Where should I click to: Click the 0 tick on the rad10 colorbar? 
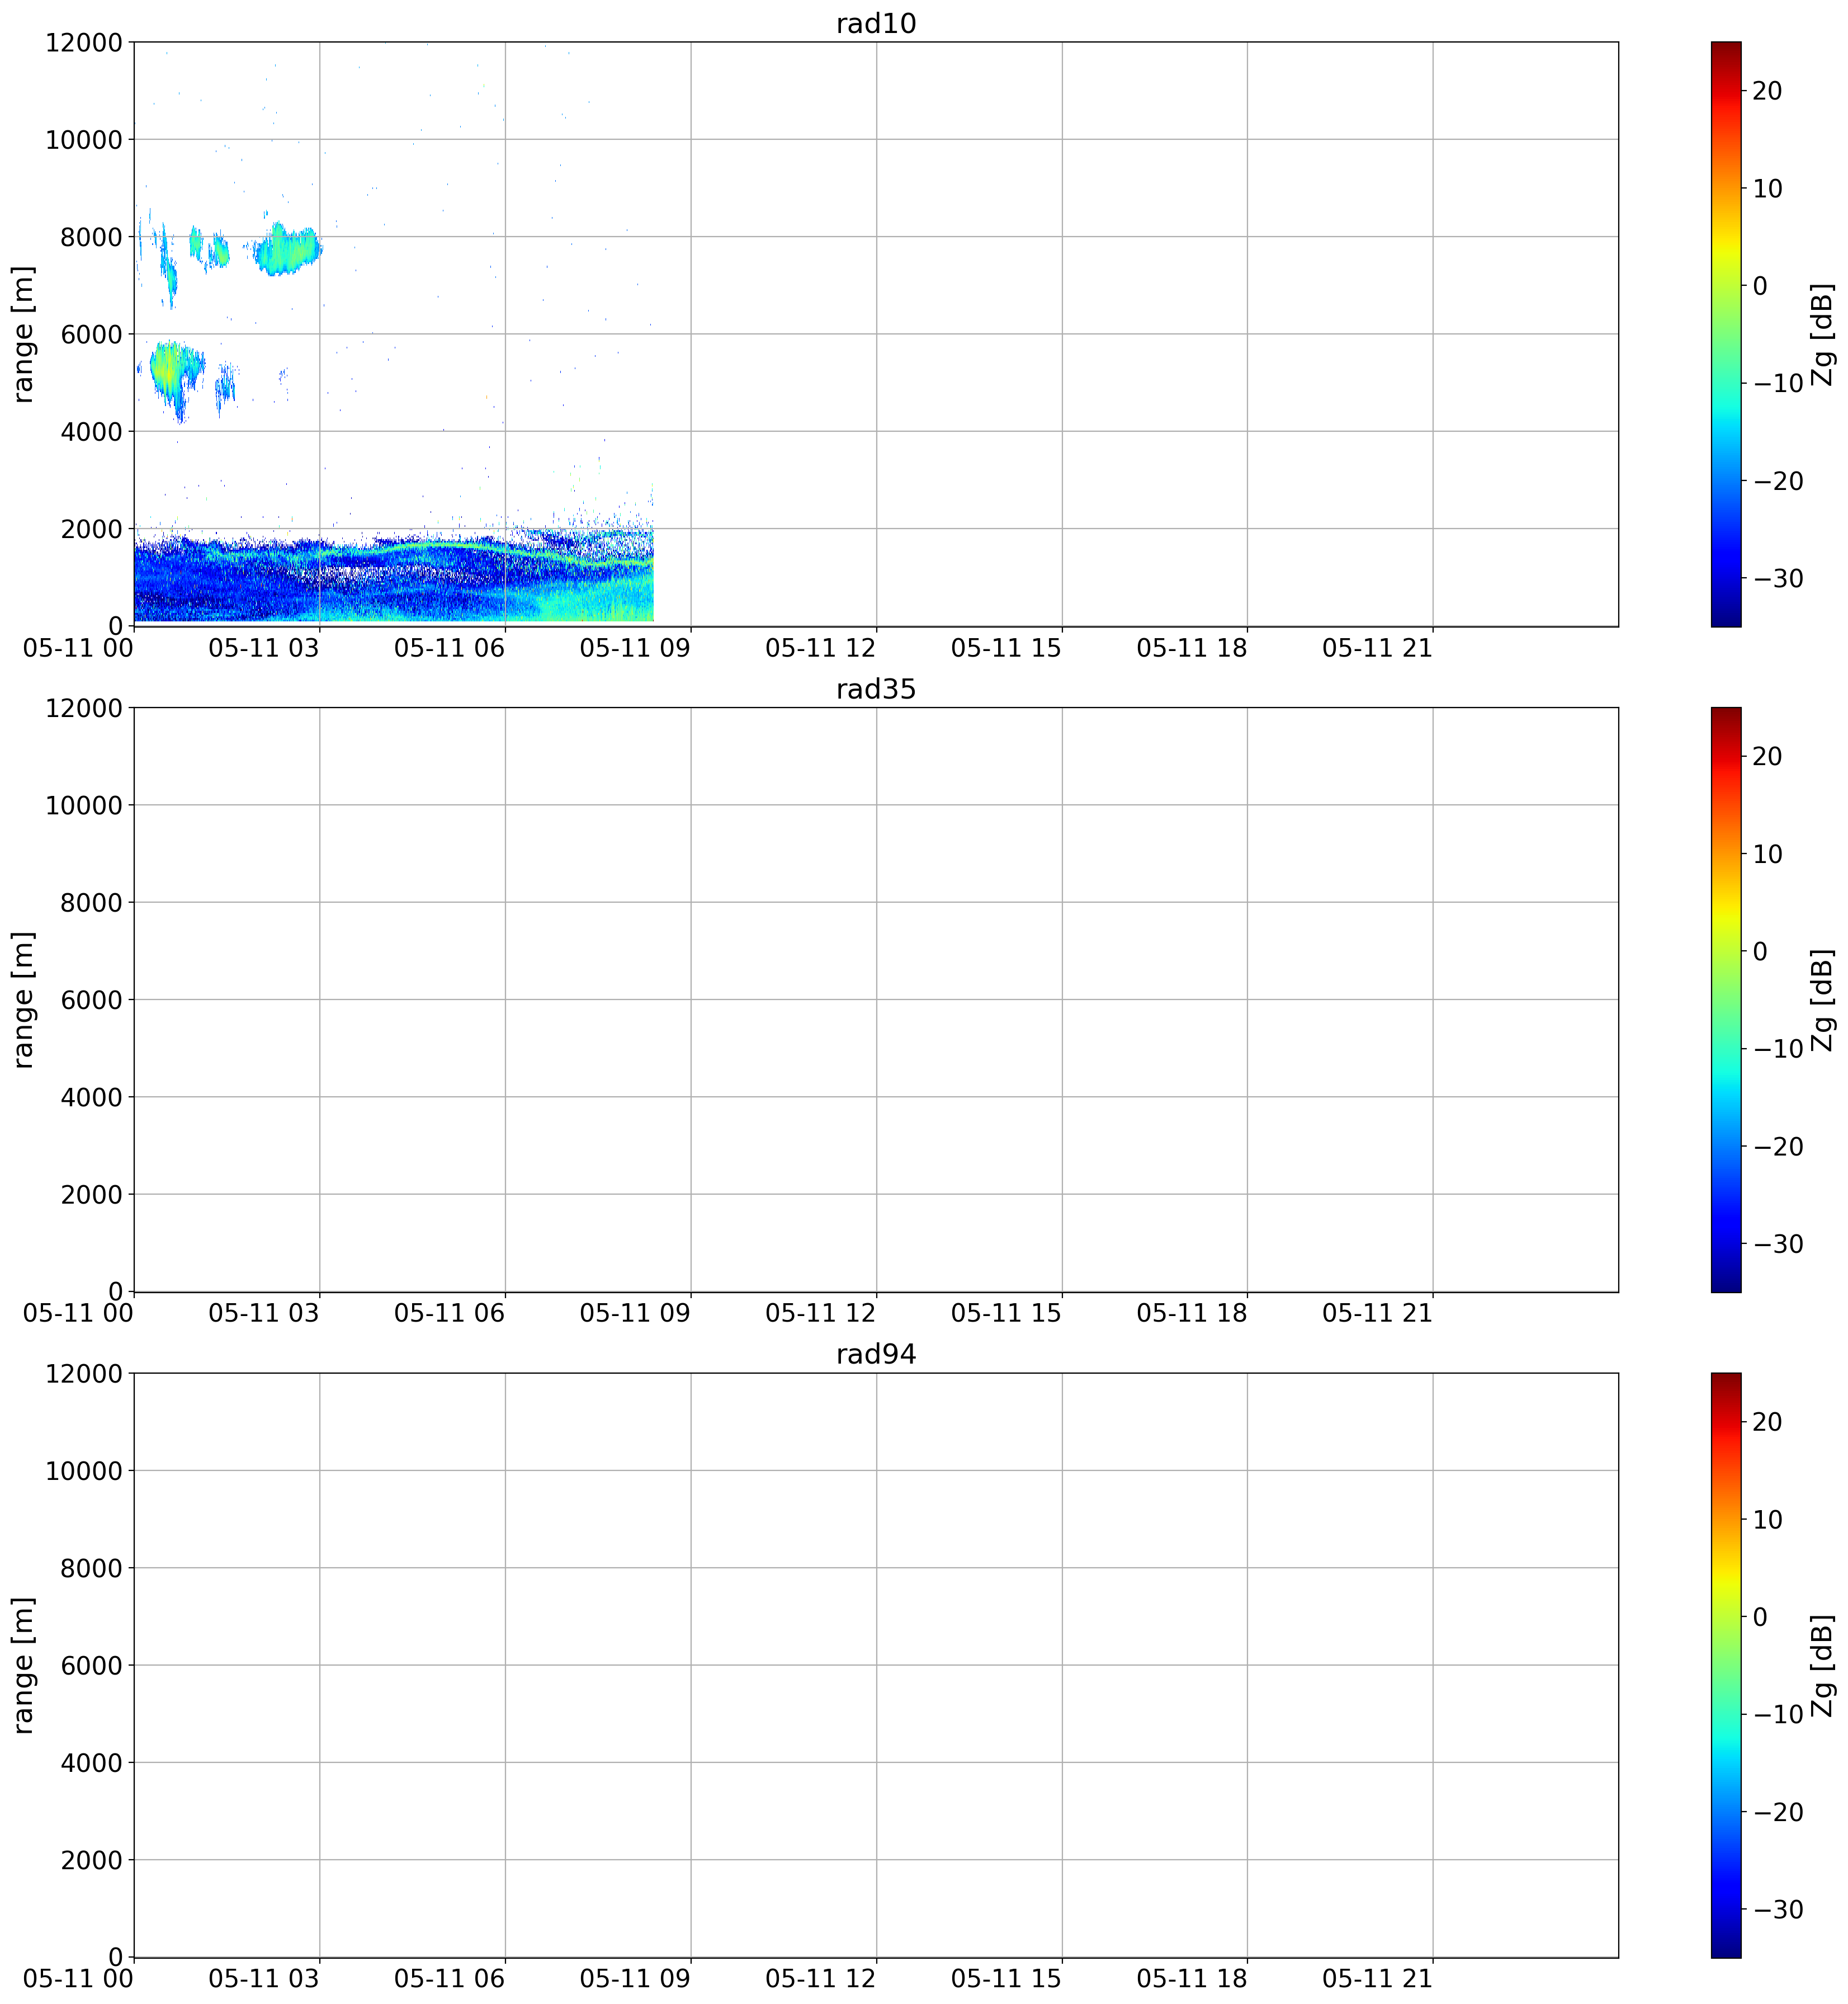pos(1761,286)
